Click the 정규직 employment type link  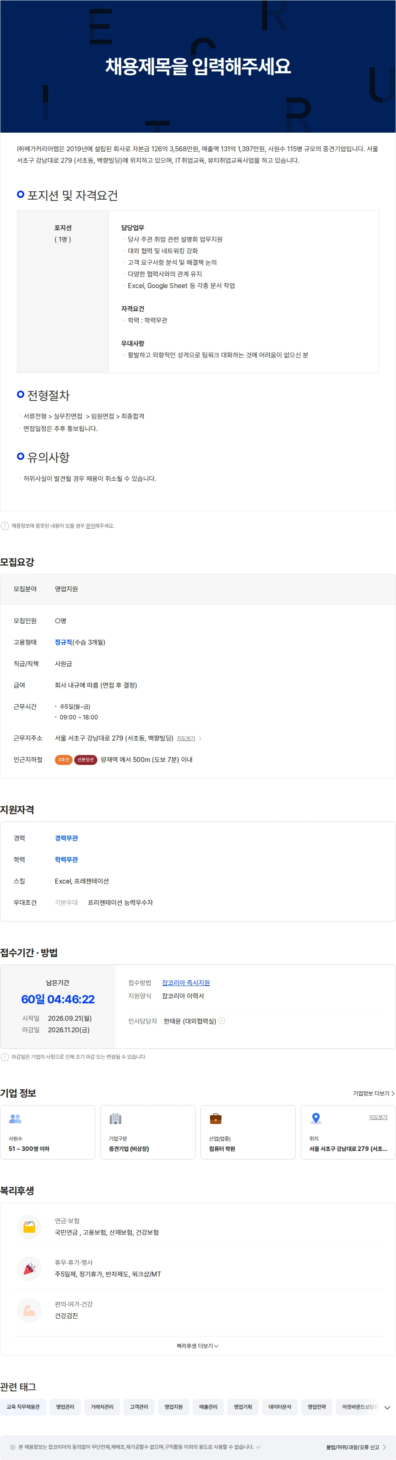[64, 642]
